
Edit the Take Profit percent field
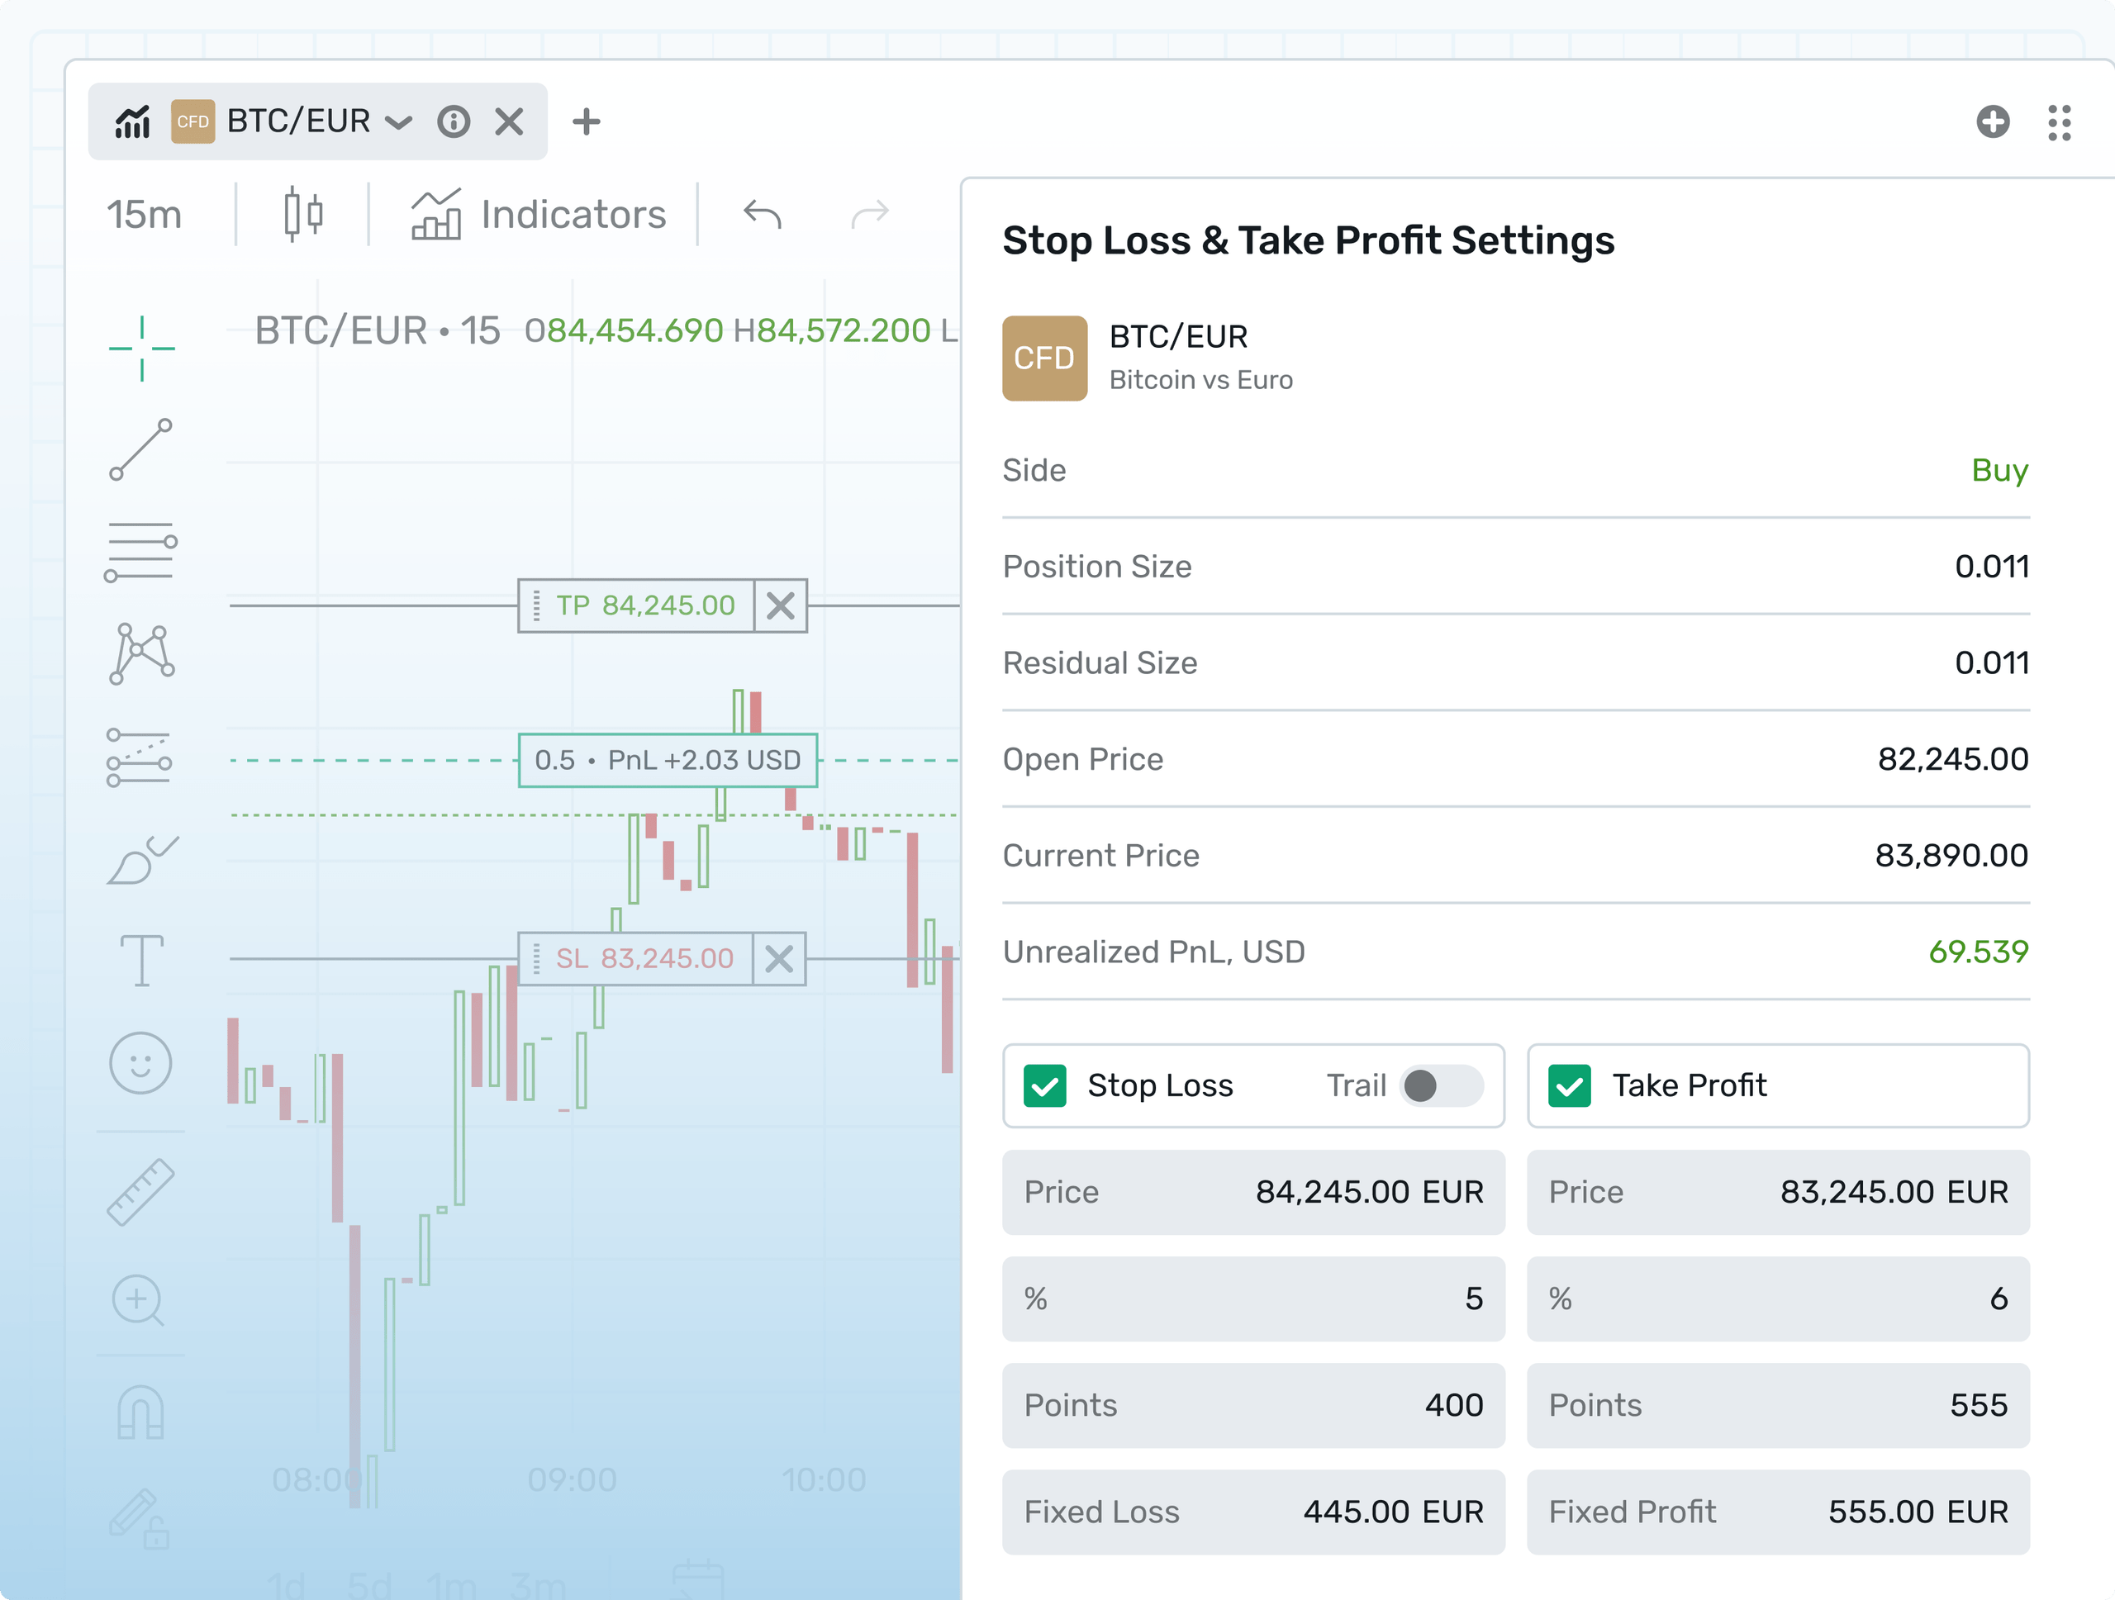(x=1779, y=1299)
